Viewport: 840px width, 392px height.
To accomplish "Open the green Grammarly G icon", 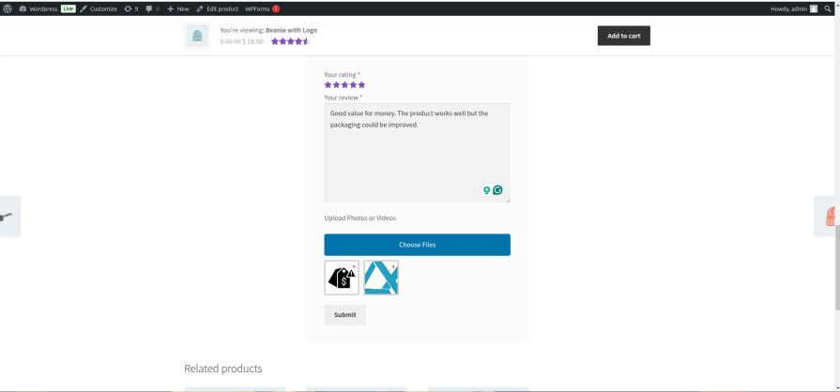I will 497,190.
